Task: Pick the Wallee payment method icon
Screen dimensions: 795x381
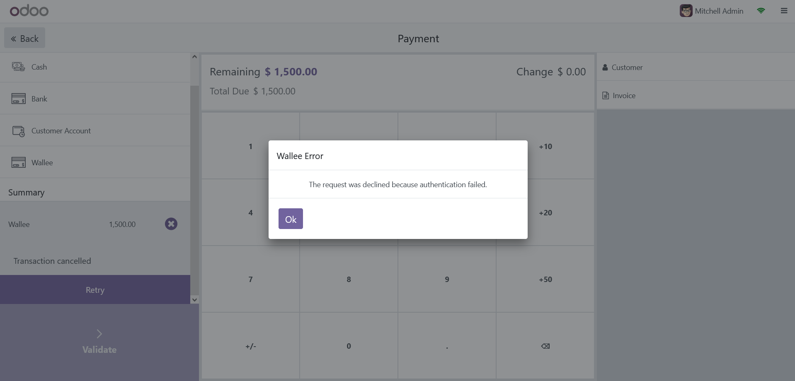Action: coord(18,162)
